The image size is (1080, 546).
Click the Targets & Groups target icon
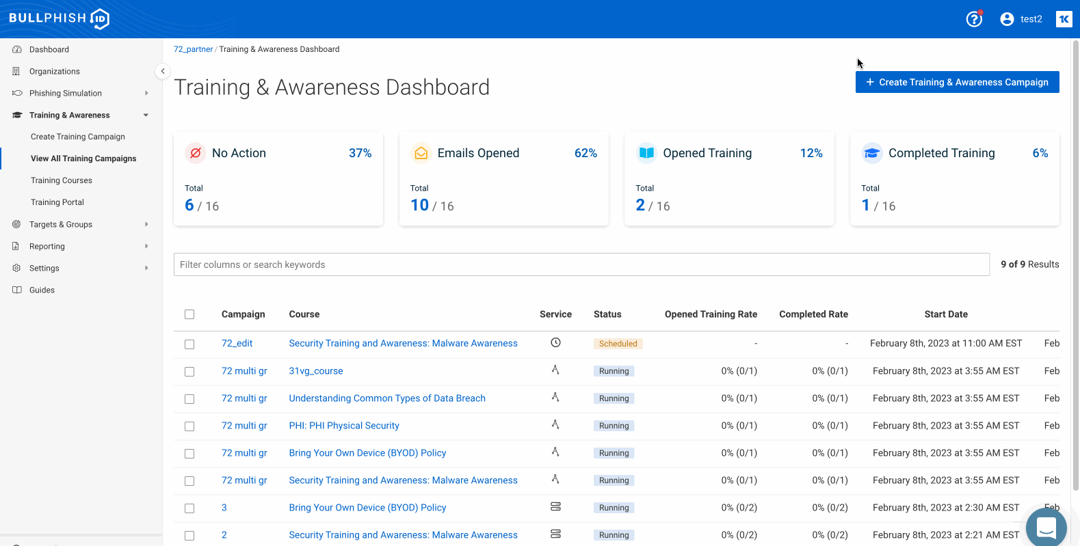[16, 224]
